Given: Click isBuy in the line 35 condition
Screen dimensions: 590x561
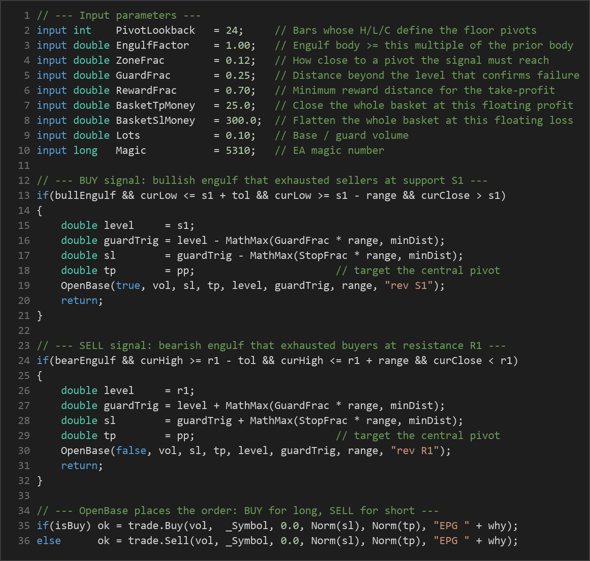Looking at the screenshot, I should (70, 525).
